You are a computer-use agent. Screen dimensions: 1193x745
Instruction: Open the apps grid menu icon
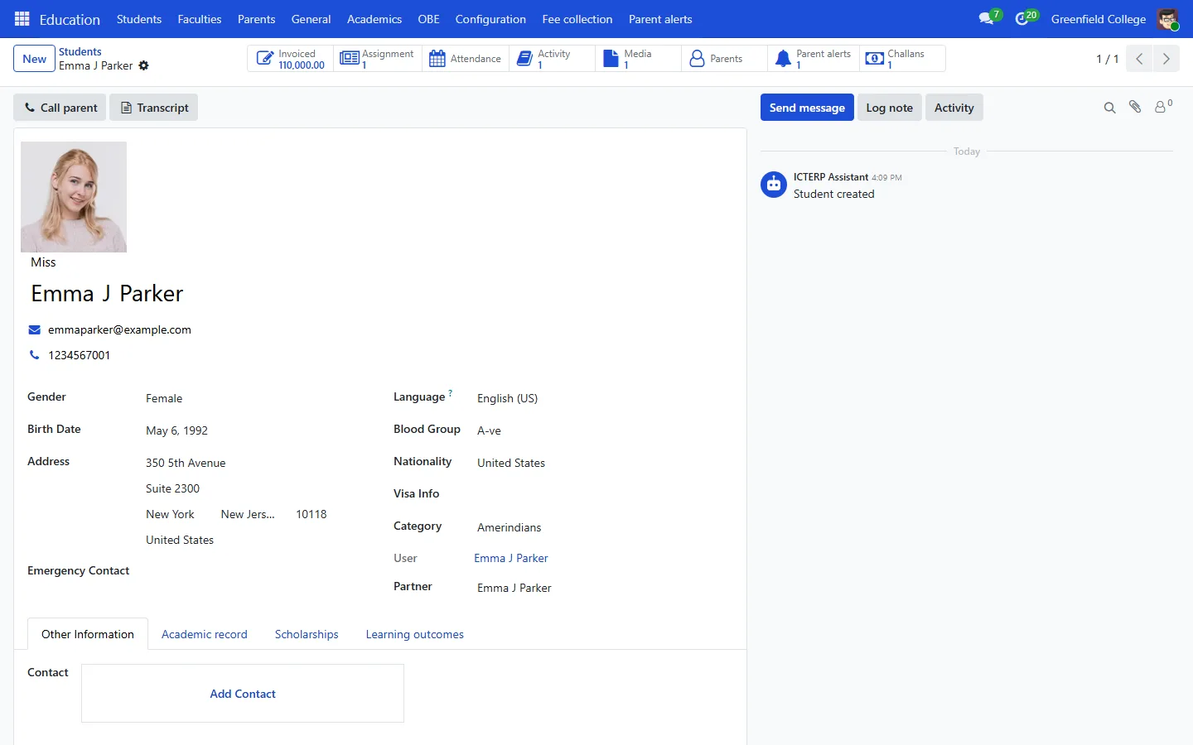(x=22, y=19)
